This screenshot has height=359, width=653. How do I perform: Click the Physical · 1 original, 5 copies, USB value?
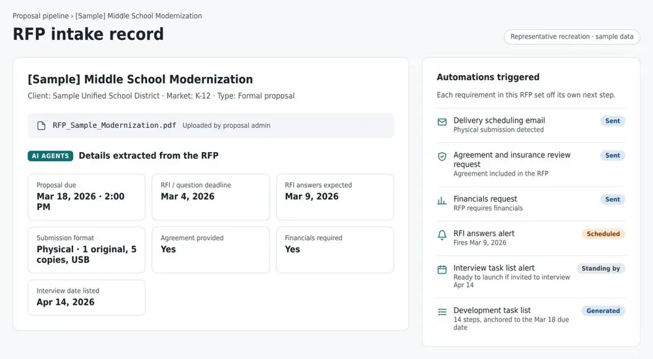[x=86, y=255]
